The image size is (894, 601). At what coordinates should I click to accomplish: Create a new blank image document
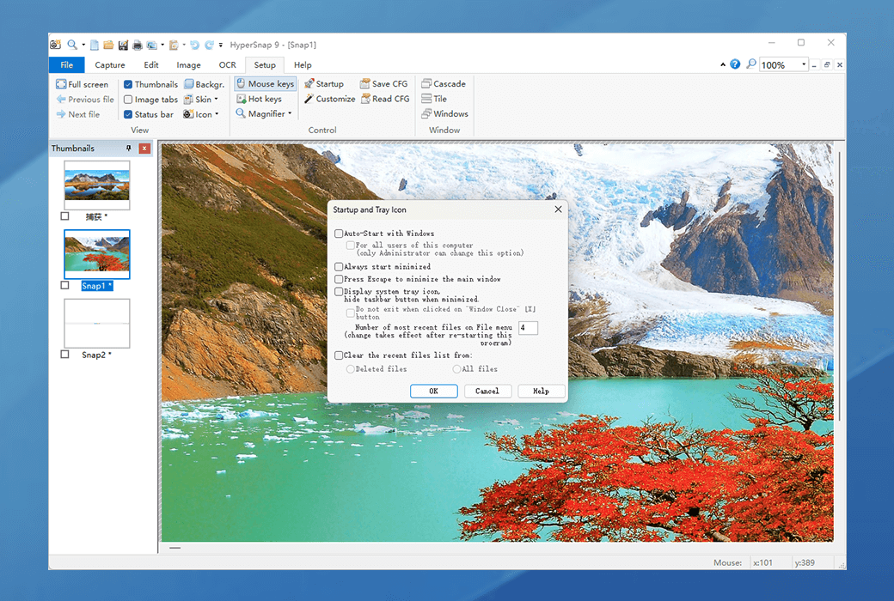tap(95, 45)
